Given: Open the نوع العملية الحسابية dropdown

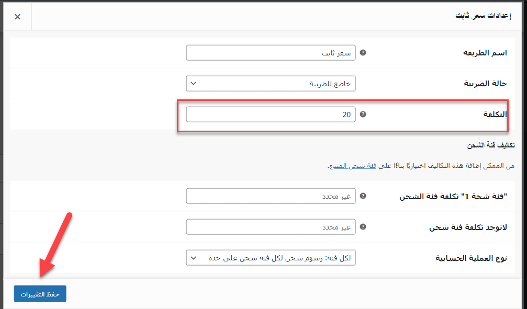Looking at the screenshot, I should pos(271,258).
